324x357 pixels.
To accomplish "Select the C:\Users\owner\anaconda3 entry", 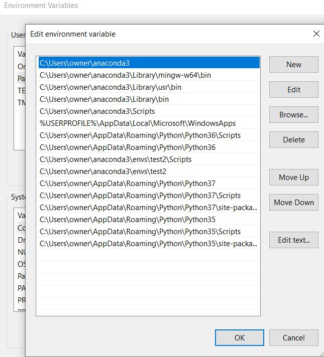I will (x=149, y=63).
